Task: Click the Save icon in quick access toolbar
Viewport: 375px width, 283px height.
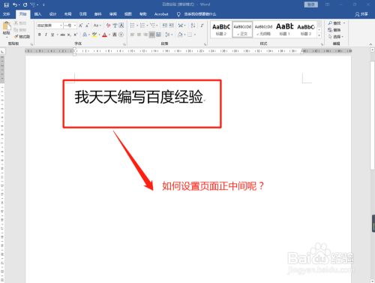Action: (7, 5)
